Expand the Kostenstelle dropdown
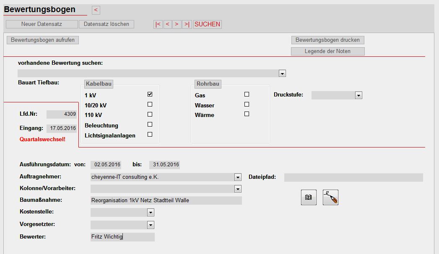 pyautogui.click(x=151, y=213)
